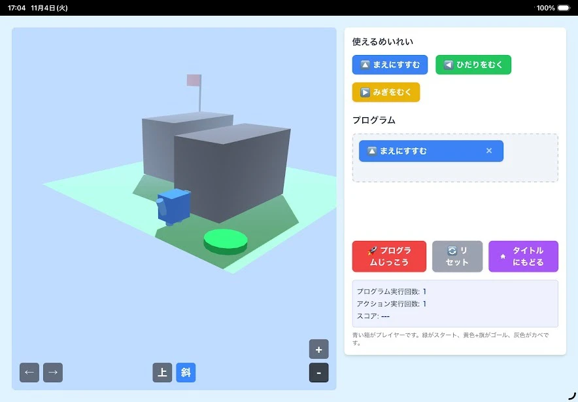The image size is (578, 402).
Task: Switch to the diagonal 斜 view
Action: [x=186, y=372]
